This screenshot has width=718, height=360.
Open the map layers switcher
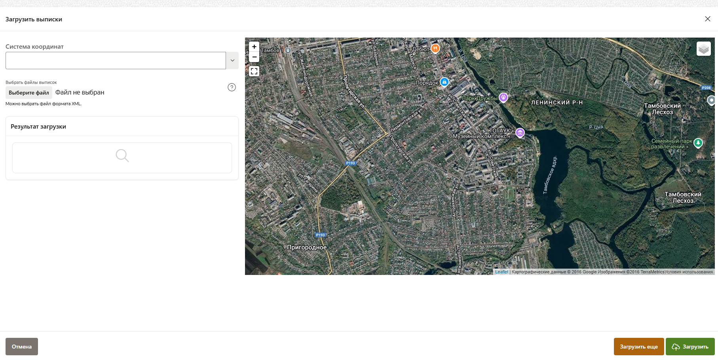pyautogui.click(x=703, y=49)
